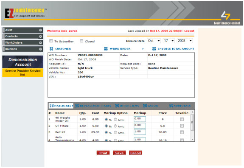Click the EZ maintenance logo
This screenshot has width=244, height=168.
click(x=25, y=13)
